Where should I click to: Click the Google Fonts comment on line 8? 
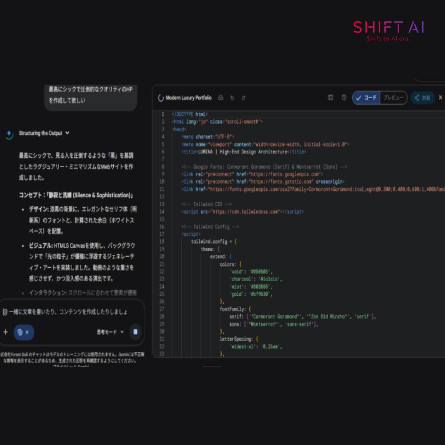(264, 166)
